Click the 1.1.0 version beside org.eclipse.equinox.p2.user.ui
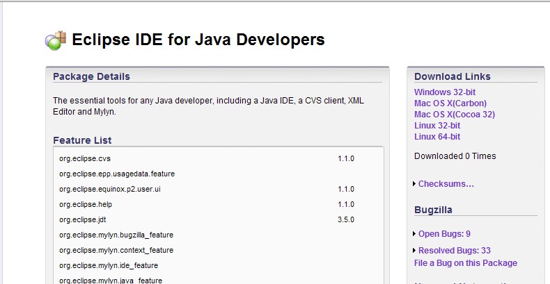 pos(346,189)
